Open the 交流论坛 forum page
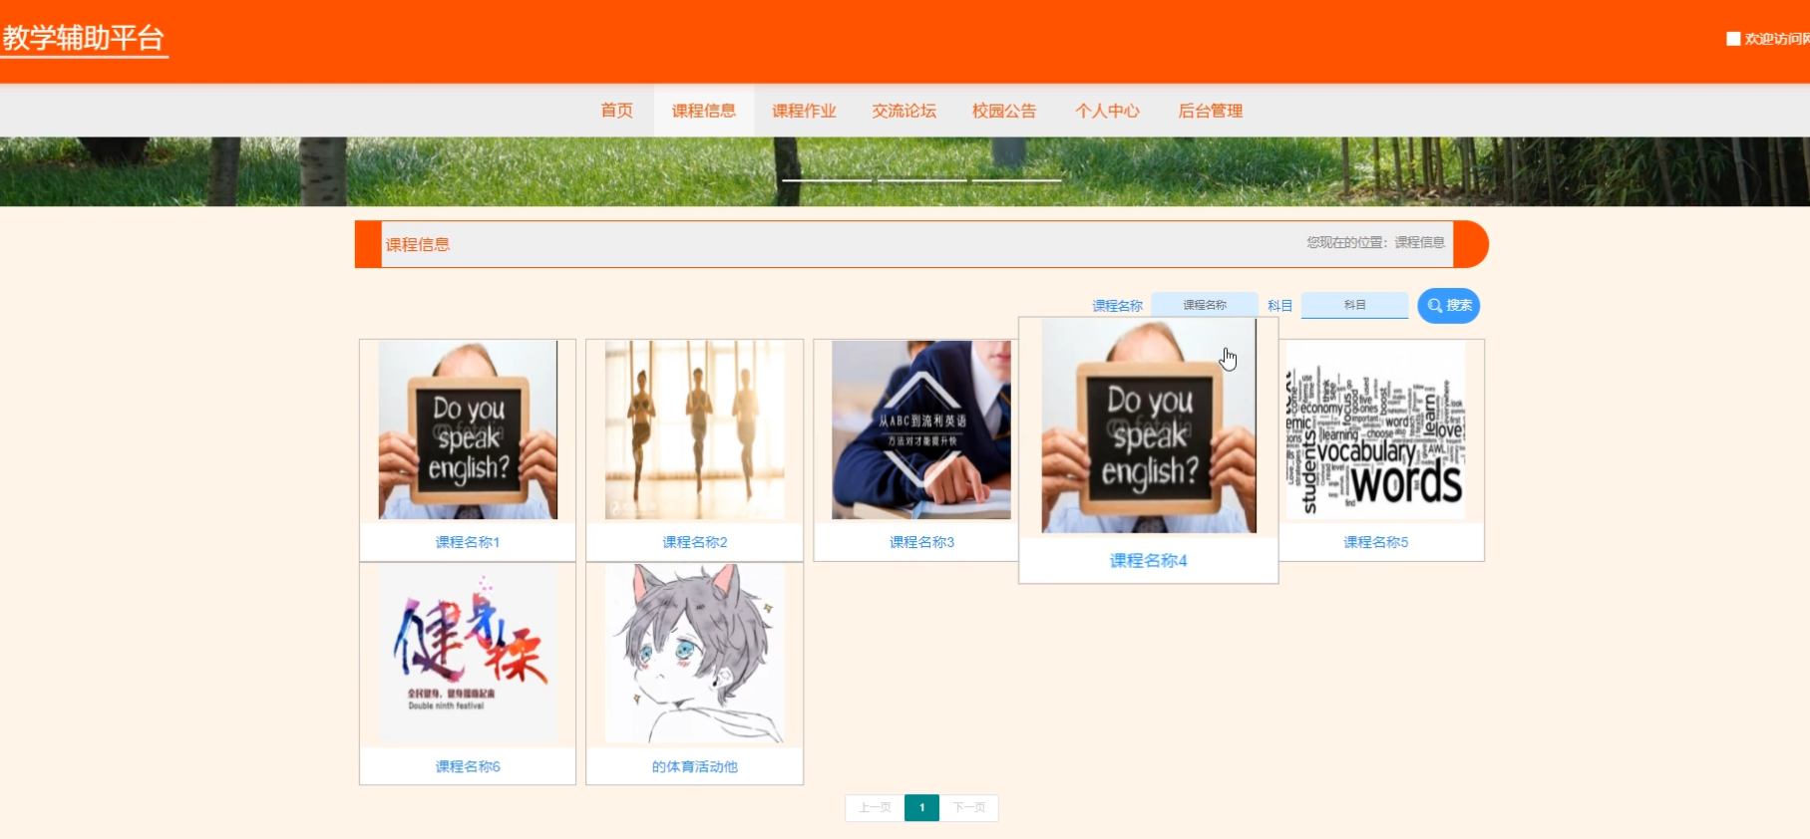This screenshot has height=839, width=1810. (904, 111)
